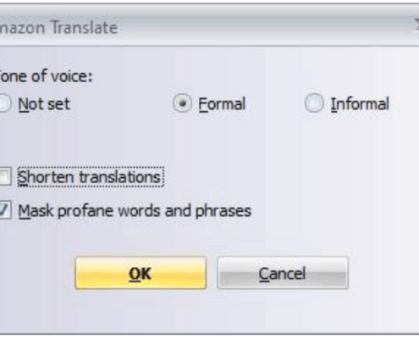Click the Amazon Translate title bar
Screen dimensions: 419x339
coord(209,25)
